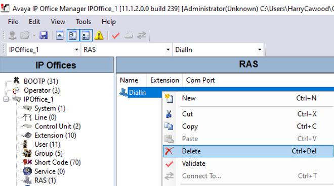Click the Extension phone tree icon
Image resolution: width=334 pixels, height=186 pixels.
click(x=27, y=135)
